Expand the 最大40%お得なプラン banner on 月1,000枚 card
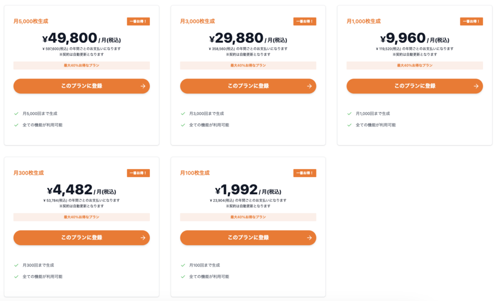The width and height of the screenshot is (497, 301). pos(415,65)
